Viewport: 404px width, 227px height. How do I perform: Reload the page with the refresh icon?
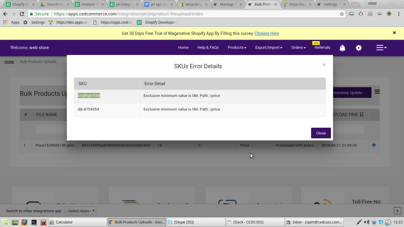click(22, 14)
